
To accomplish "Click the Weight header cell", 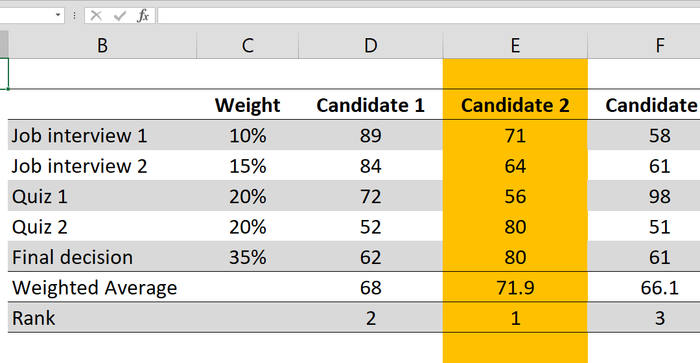I will 248,105.
